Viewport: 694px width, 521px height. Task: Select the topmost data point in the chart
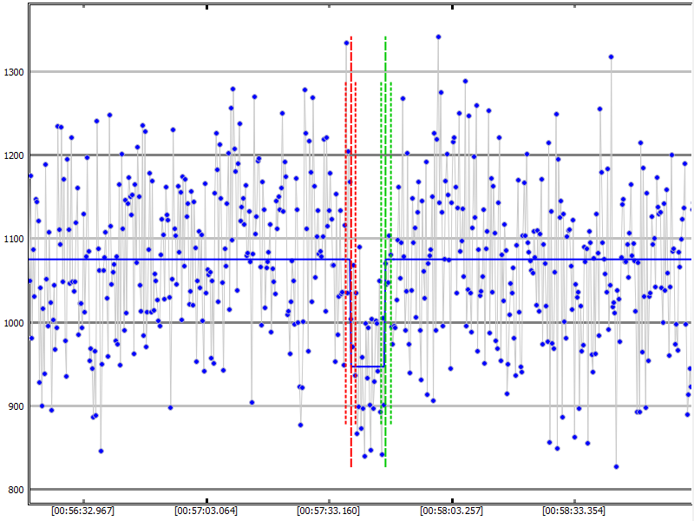(438, 37)
